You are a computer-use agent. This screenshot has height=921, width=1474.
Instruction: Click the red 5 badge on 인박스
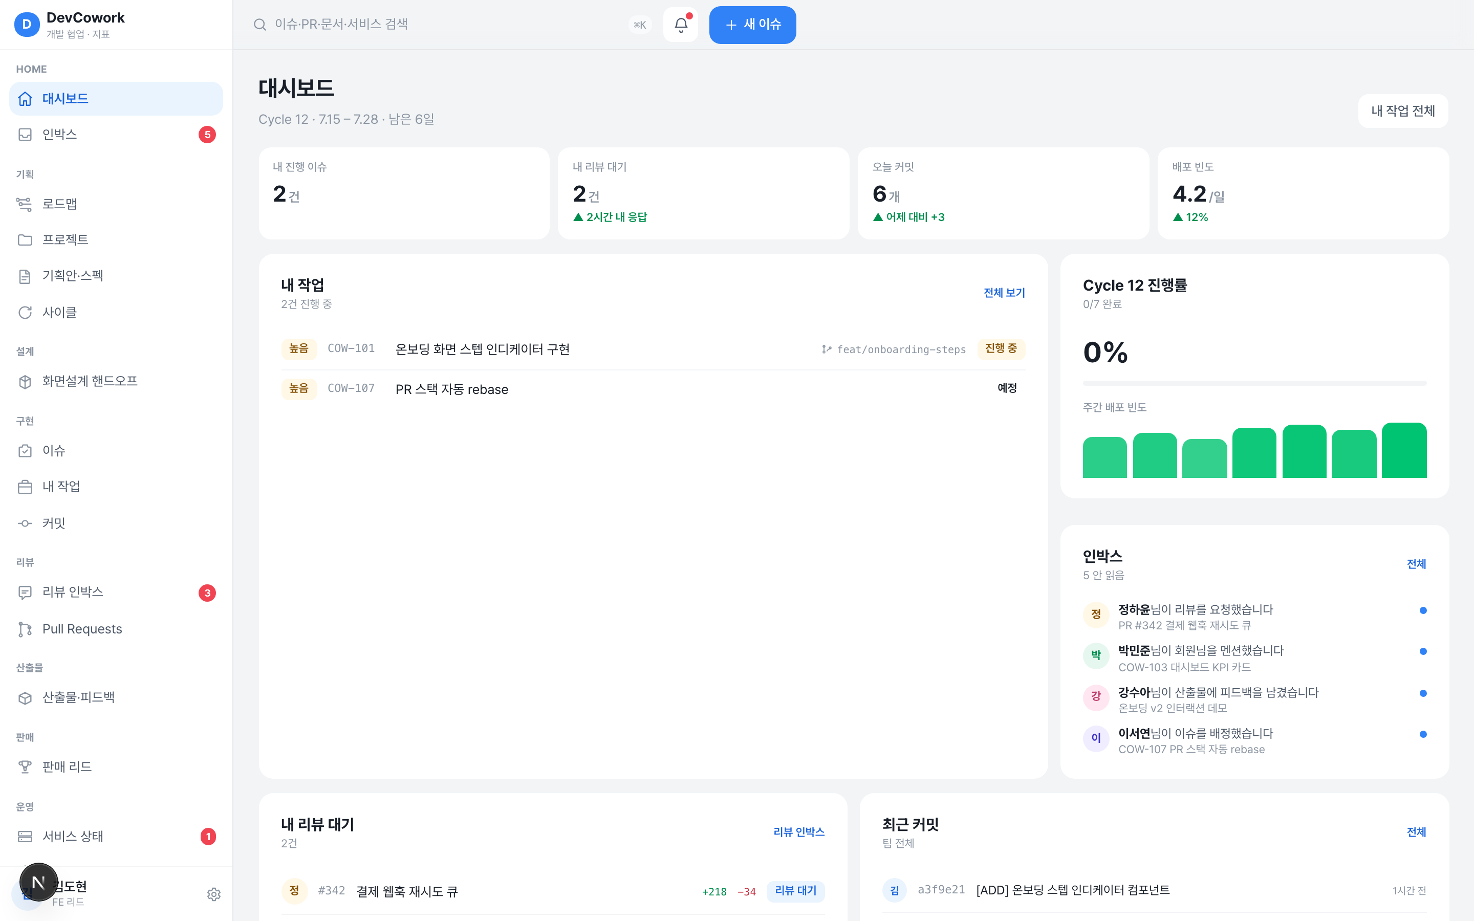tap(207, 135)
